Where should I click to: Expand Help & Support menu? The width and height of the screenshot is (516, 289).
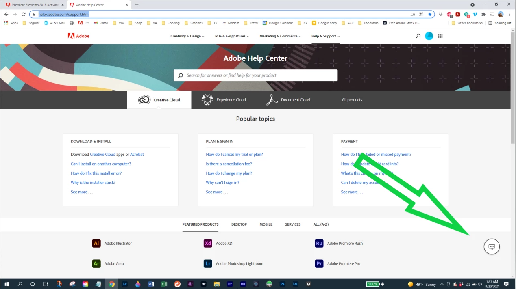(326, 36)
